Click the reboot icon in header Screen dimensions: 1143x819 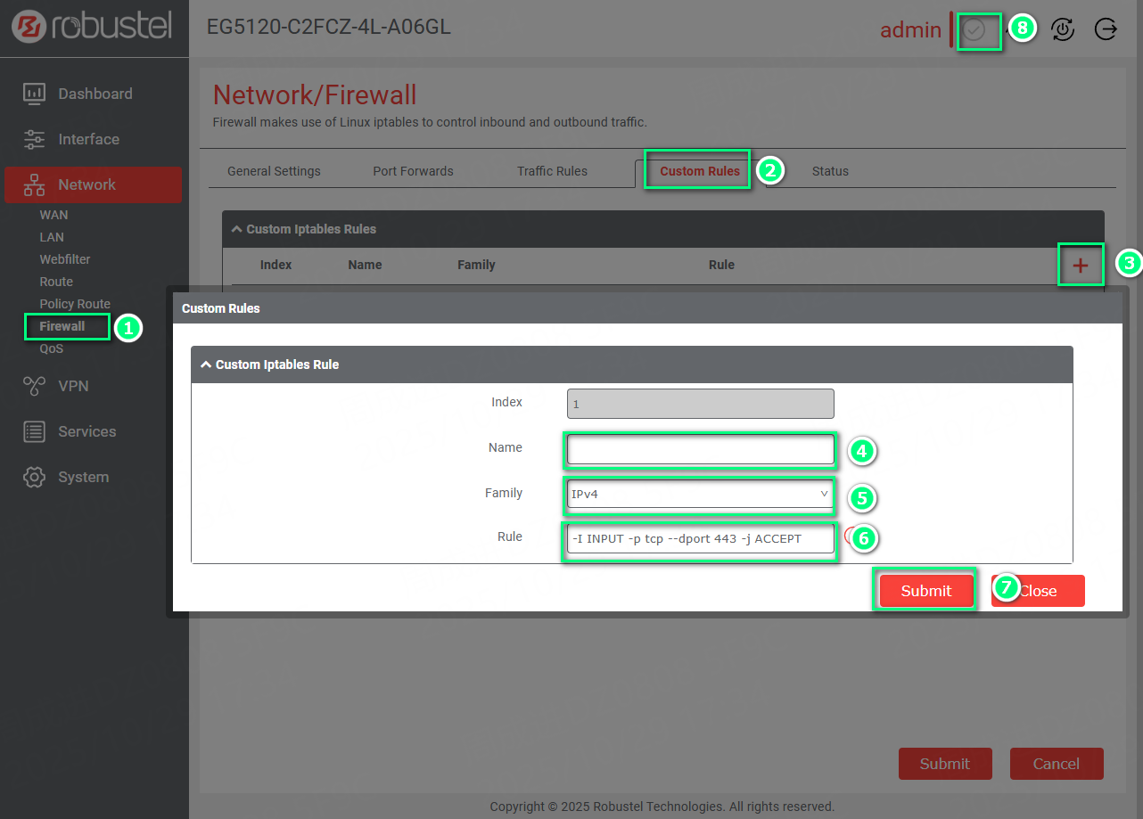point(1063,29)
